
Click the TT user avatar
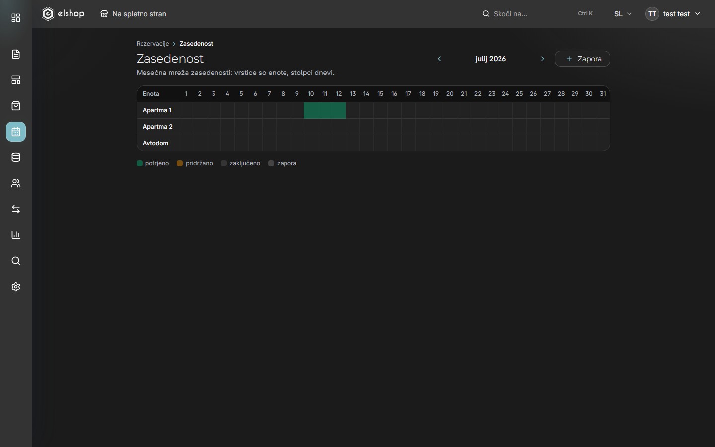pyautogui.click(x=652, y=14)
